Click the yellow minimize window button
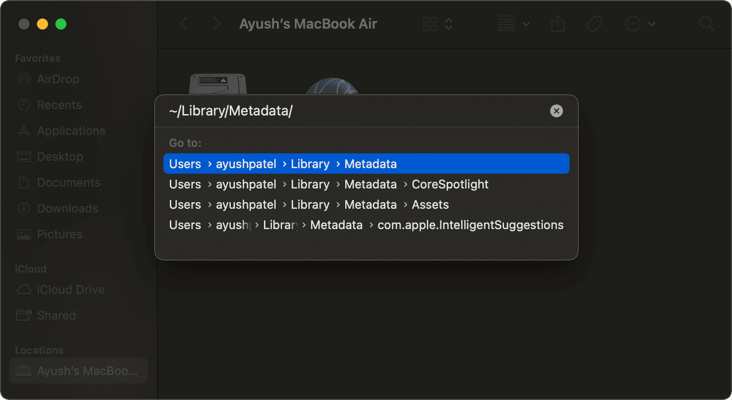This screenshot has width=732, height=400. [42, 24]
